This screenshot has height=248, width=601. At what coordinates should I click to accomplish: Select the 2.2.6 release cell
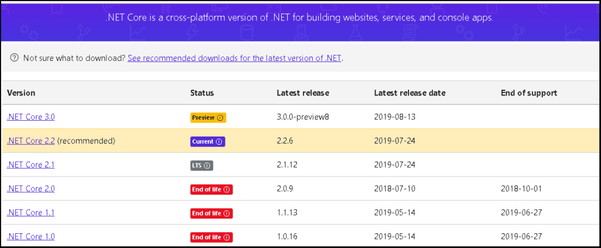[285, 141]
